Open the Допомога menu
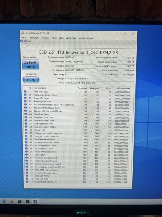This screenshot has width=162, height=217. click(71, 38)
